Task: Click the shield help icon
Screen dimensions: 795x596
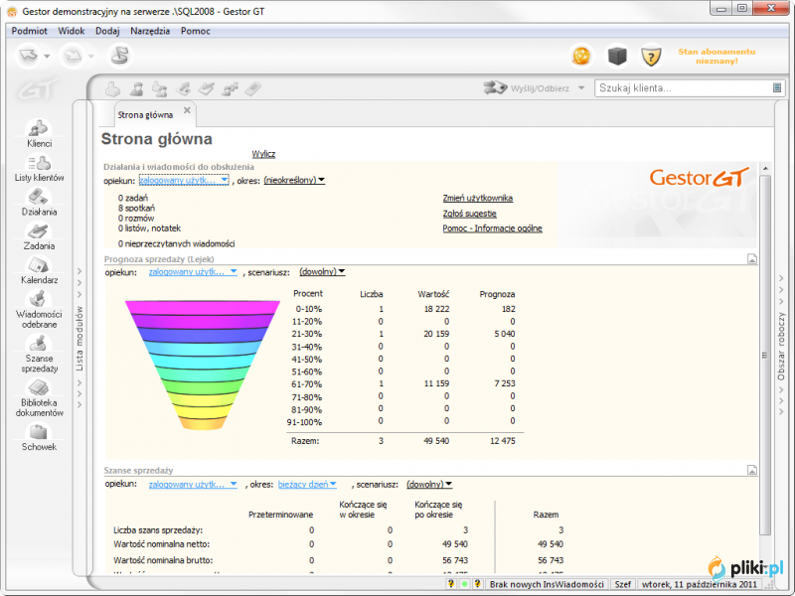Action: tap(651, 57)
